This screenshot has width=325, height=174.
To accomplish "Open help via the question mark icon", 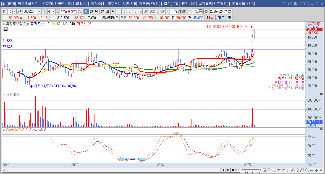I will point(305,4).
